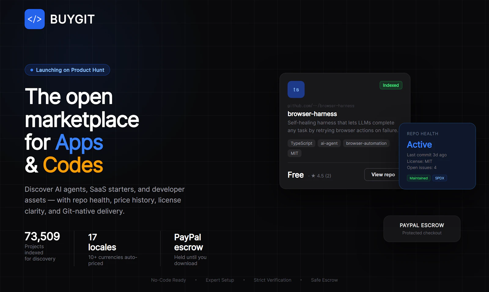Click the Expert Setup footer item
Image resolution: width=489 pixels, height=292 pixels.
(x=220, y=280)
